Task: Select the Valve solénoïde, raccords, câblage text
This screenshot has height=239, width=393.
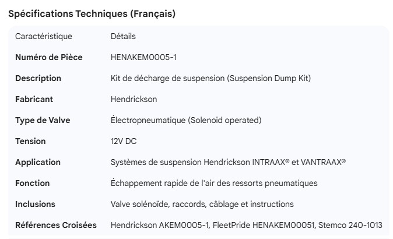Action: tap(202, 204)
